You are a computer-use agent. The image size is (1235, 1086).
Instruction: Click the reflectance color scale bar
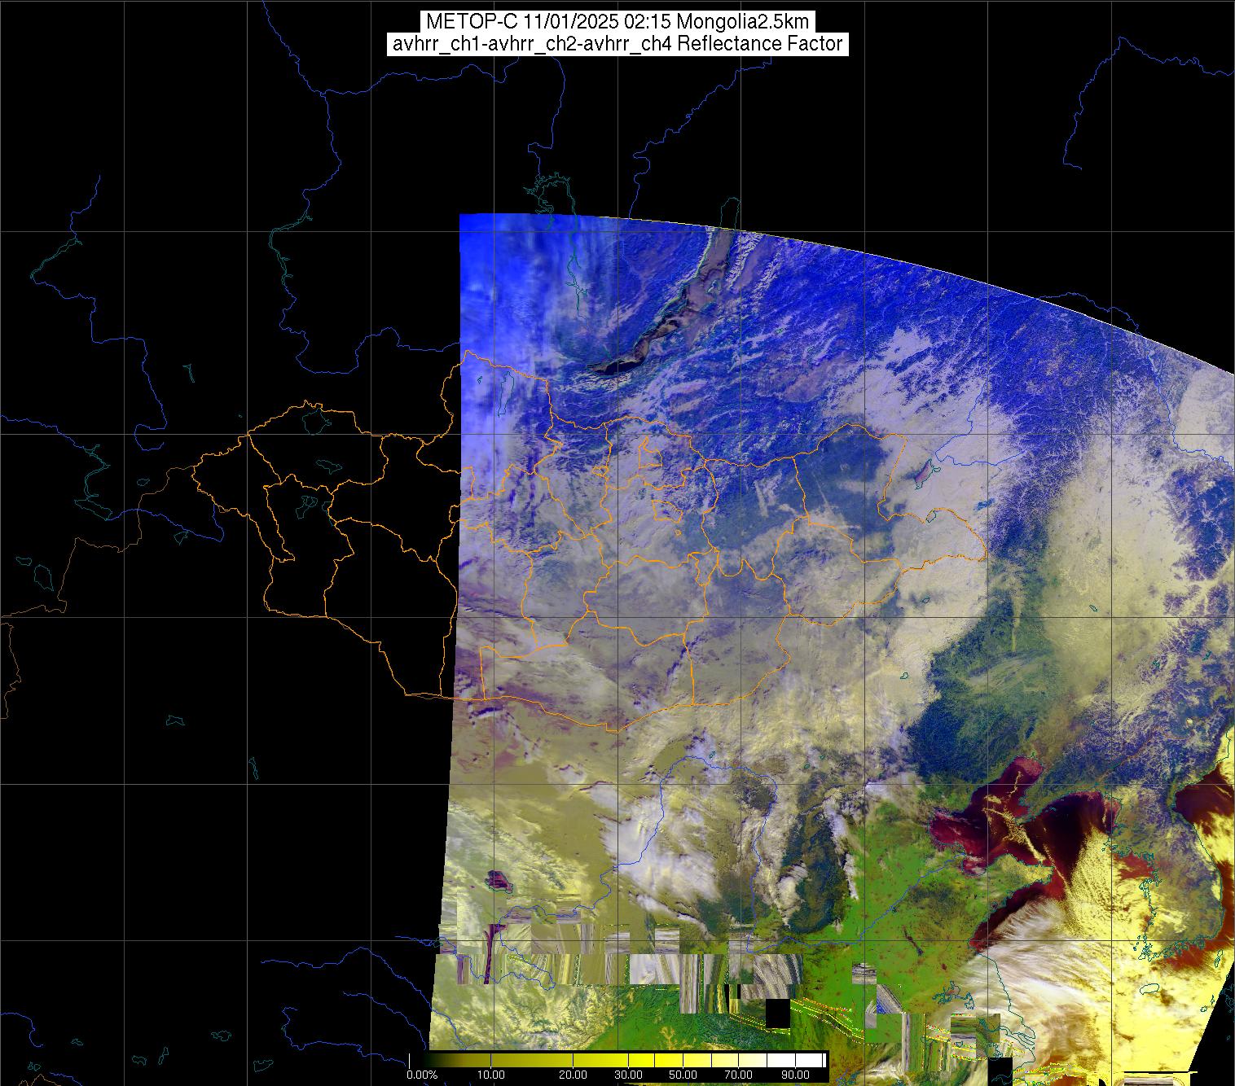(x=617, y=1060)
